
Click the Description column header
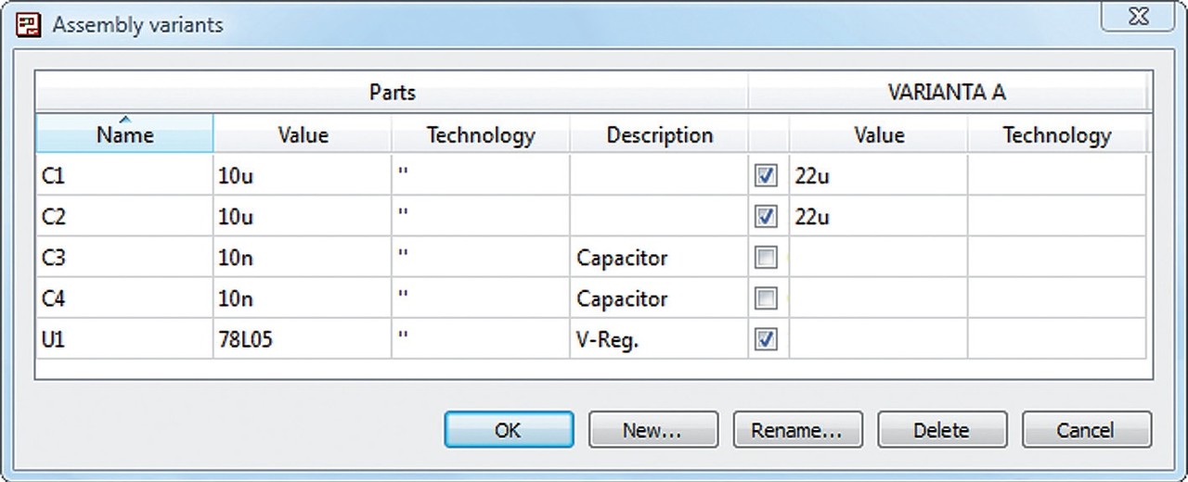(659, 135)
